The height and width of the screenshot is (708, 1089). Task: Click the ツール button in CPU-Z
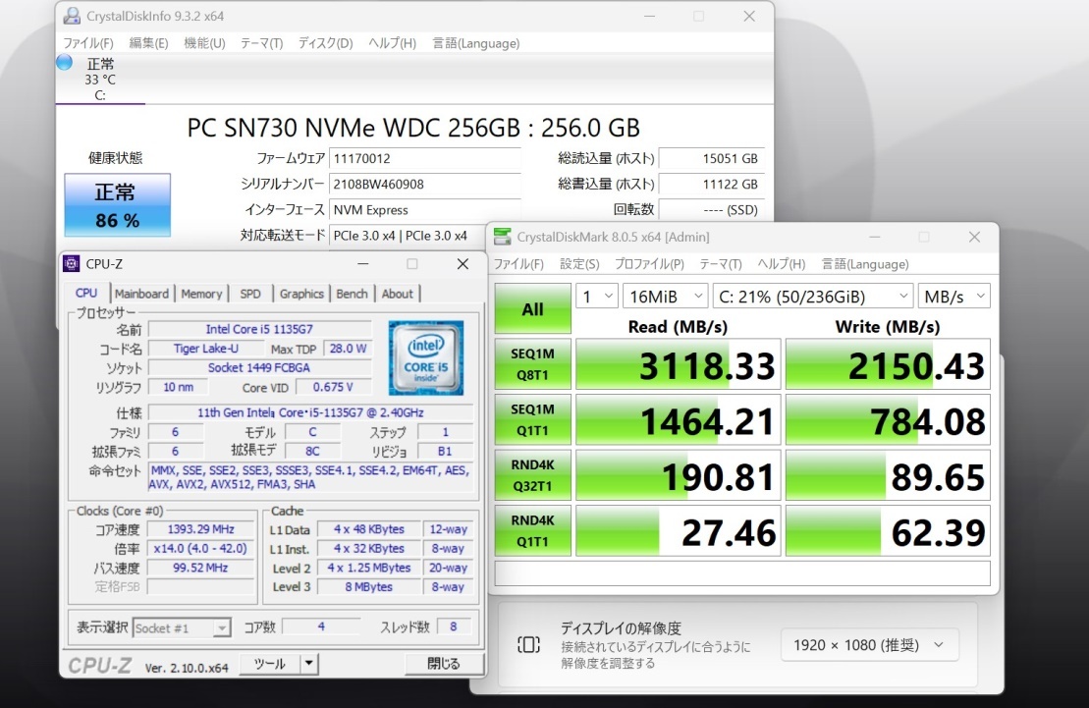270,664
